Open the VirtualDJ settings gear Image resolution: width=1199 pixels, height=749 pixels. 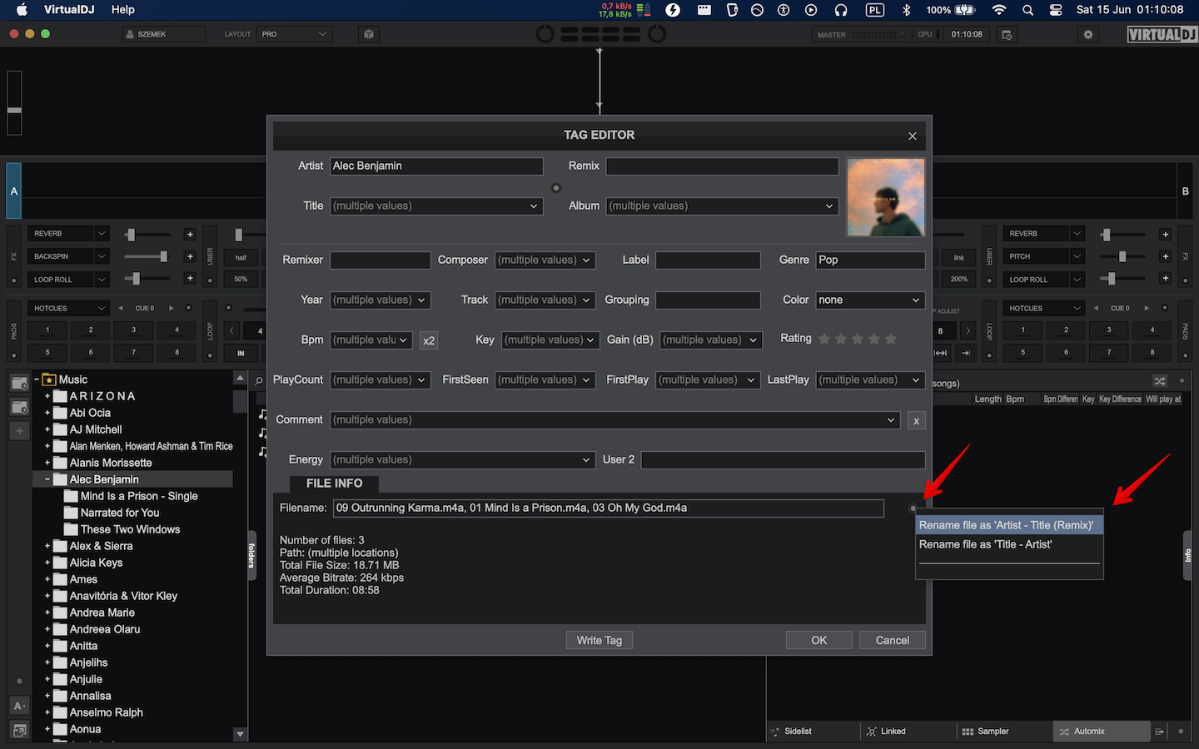coord(1087,34)
